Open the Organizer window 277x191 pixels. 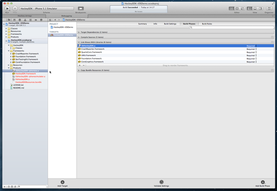pyautogui.click(x=269, y=9)
